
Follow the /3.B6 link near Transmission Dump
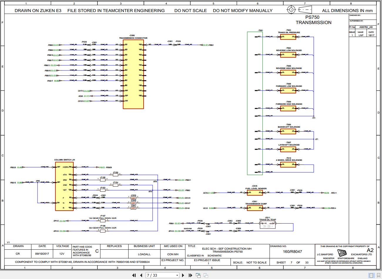(x=211, y=208)
